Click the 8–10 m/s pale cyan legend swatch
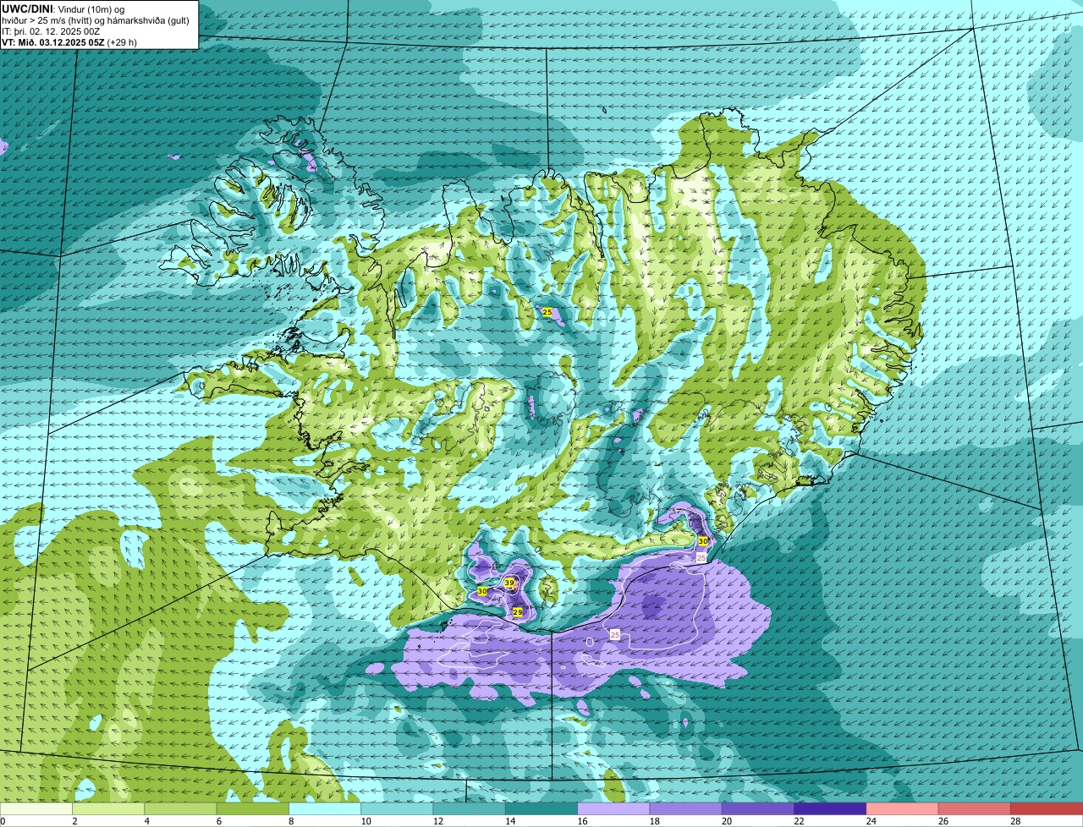 [325, 809]
